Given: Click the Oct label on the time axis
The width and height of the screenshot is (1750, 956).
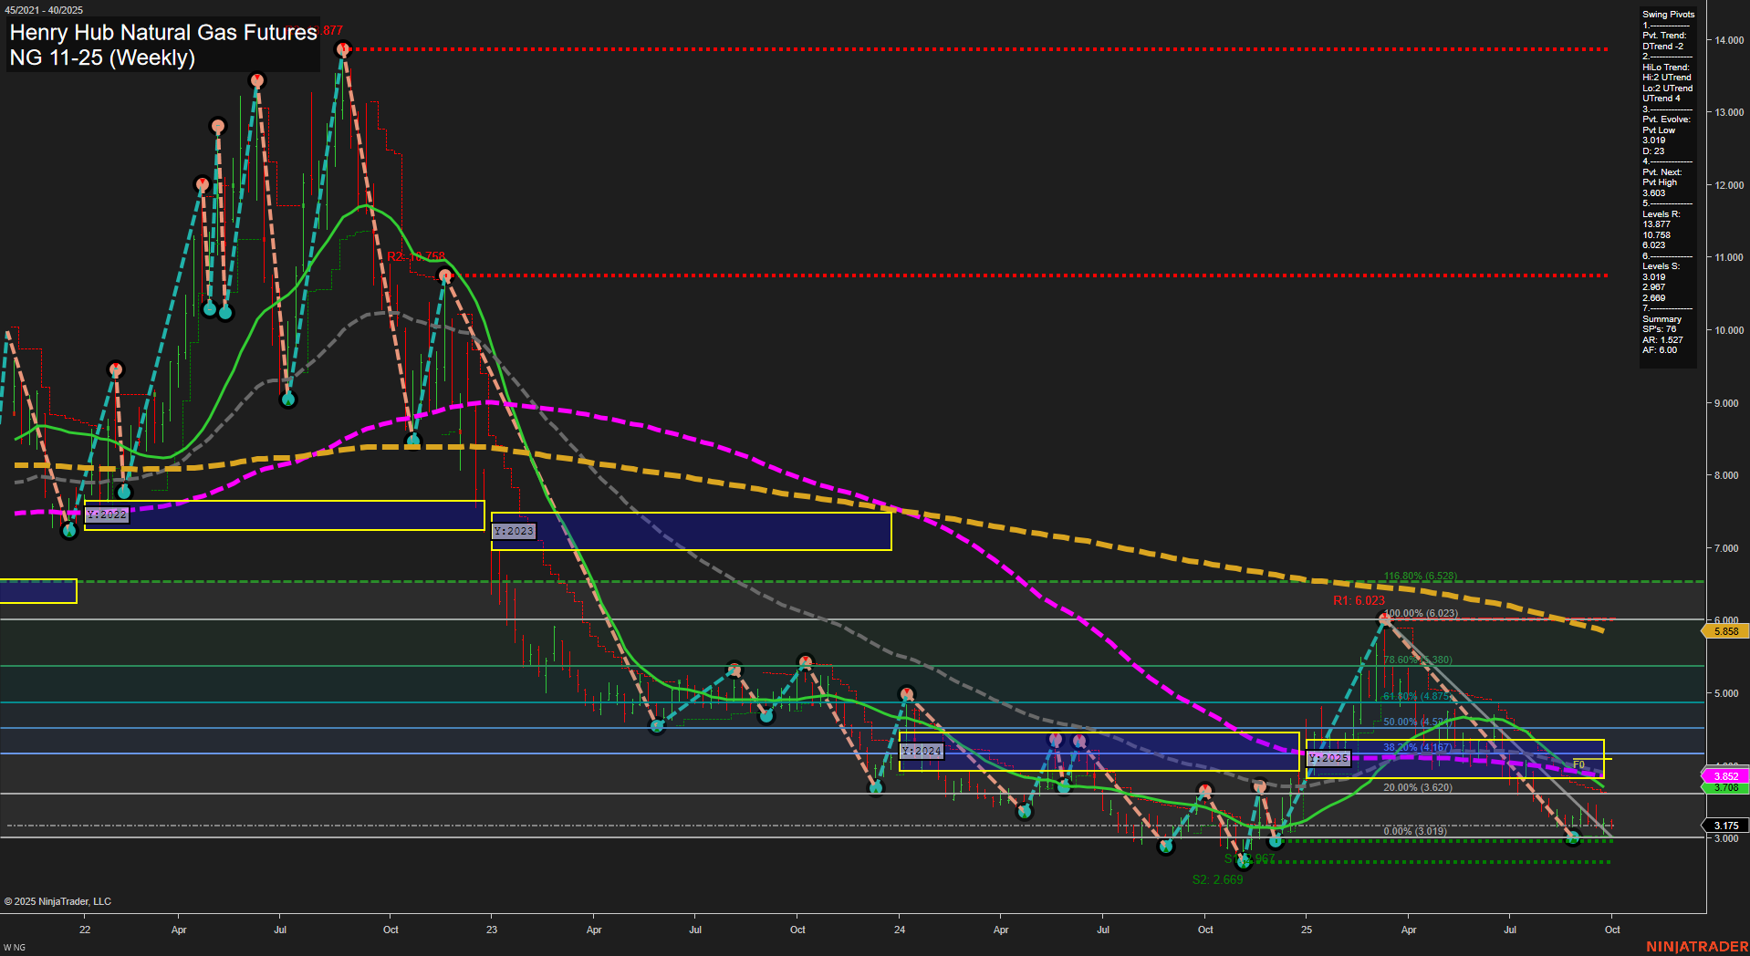Looking at the screenshot, I should pos(1612,930).
